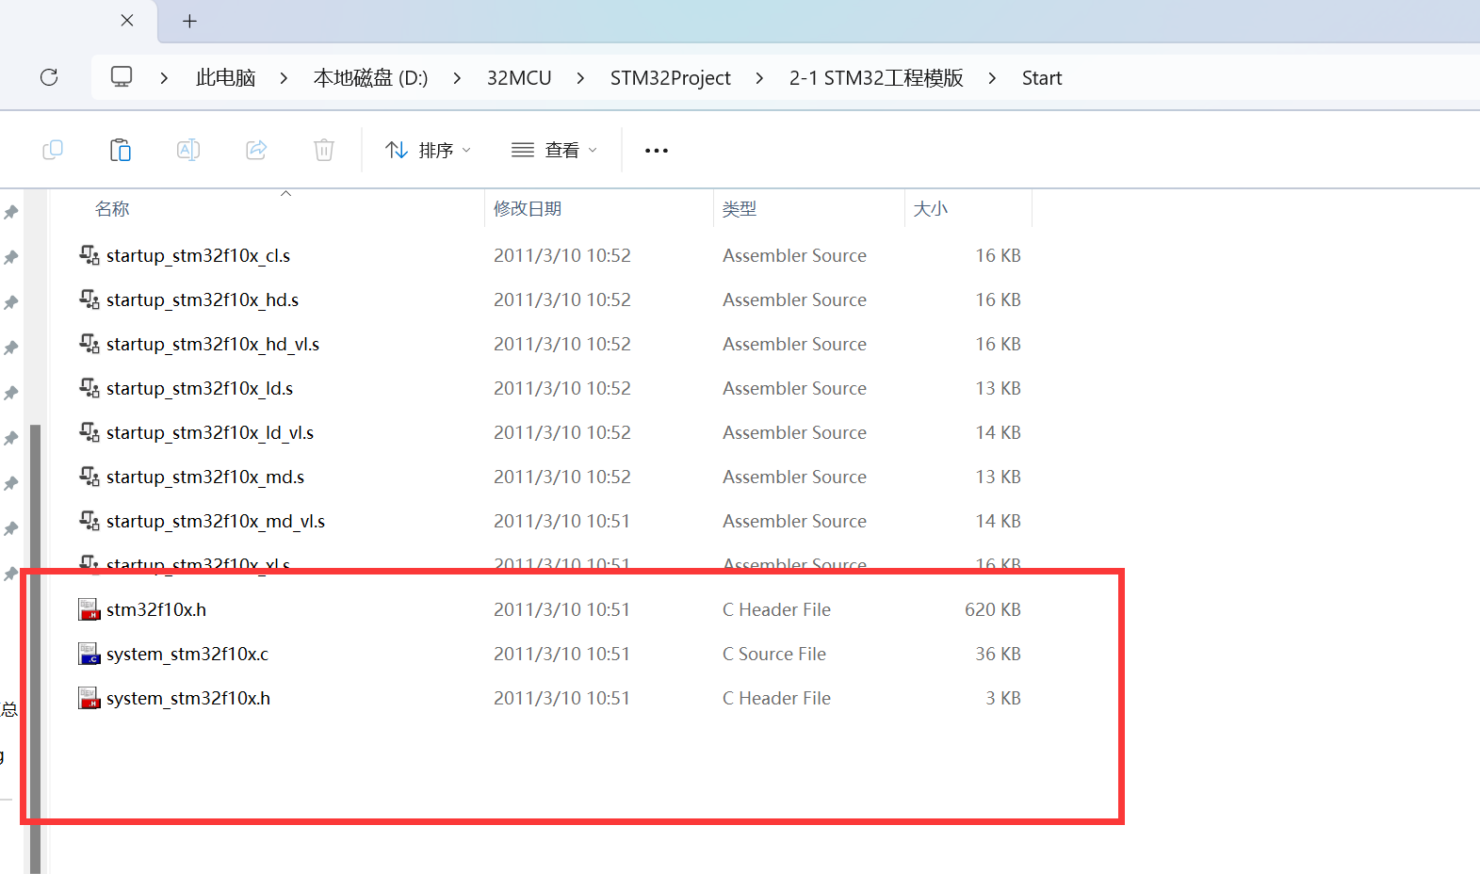1480x874 pixels.
Task: Expand chevron after 32MCU
Action: tap(580, 78)
